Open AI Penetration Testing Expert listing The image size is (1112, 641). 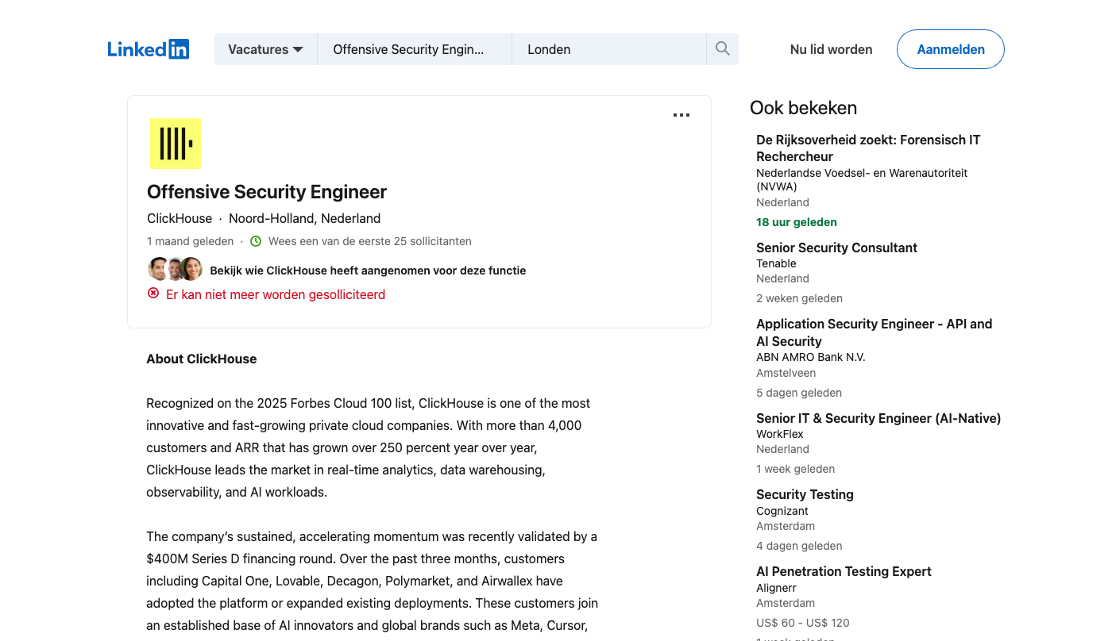coord(844,571)
